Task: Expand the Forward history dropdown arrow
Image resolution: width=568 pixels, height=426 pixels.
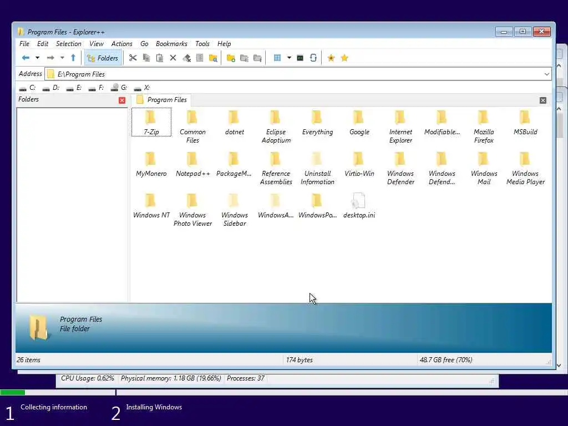Action: click(x=62, y=58)
